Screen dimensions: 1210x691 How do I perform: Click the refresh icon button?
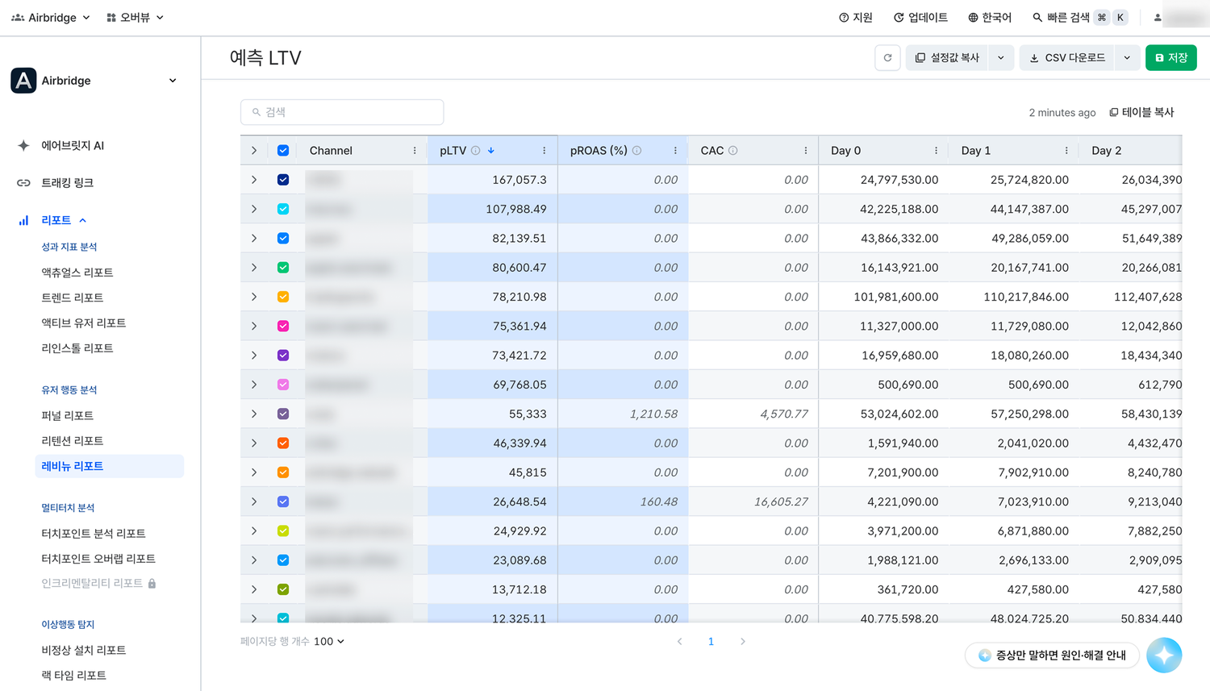tap(887, 58)
